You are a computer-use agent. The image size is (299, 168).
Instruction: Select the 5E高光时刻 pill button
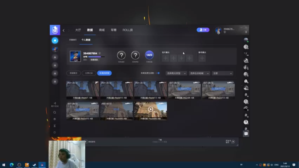pyautogui.click(x=104, y=73)
